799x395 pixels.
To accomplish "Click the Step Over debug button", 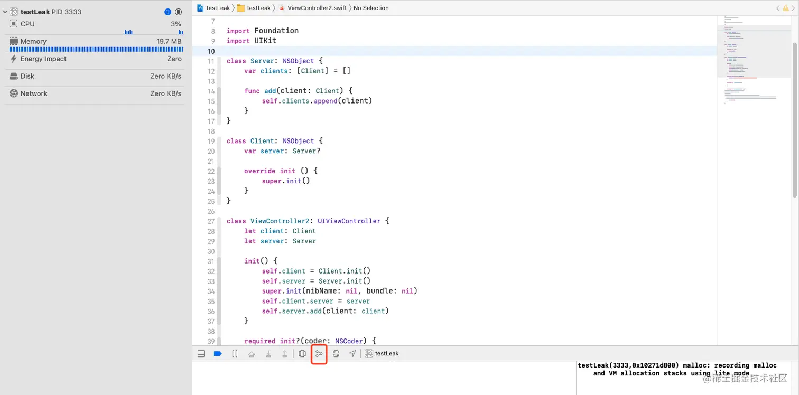I will pos(252,354).
